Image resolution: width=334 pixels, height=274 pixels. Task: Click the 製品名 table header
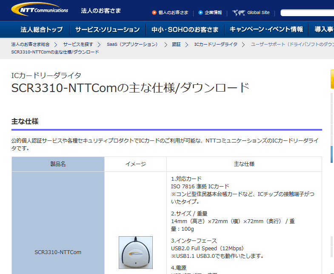pos(58,164)
